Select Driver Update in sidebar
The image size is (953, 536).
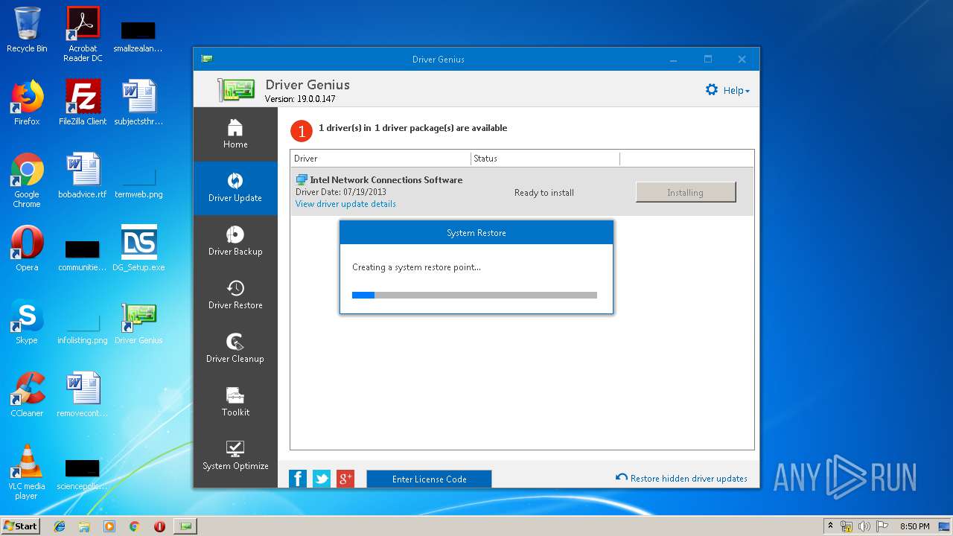235,188
